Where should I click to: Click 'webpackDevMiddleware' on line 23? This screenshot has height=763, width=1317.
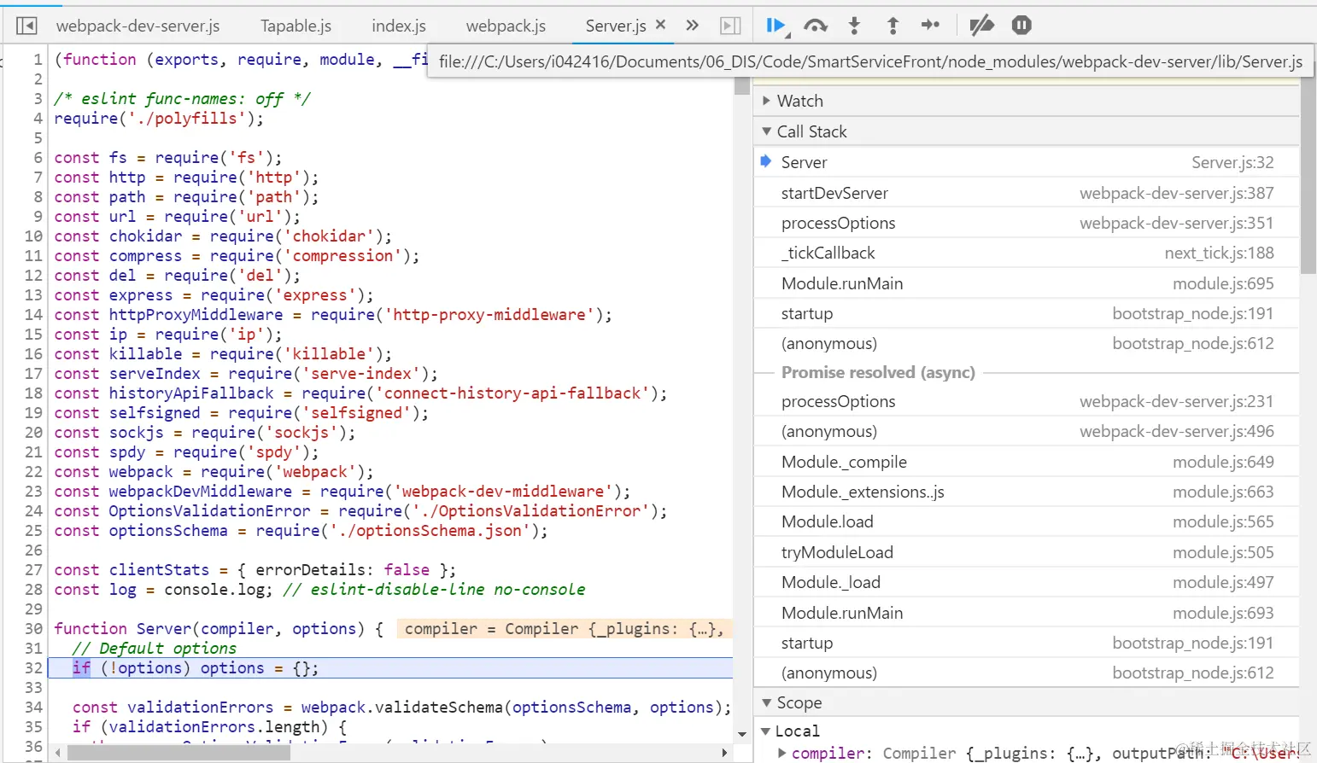pyautogui.click(x=201, y=491)
